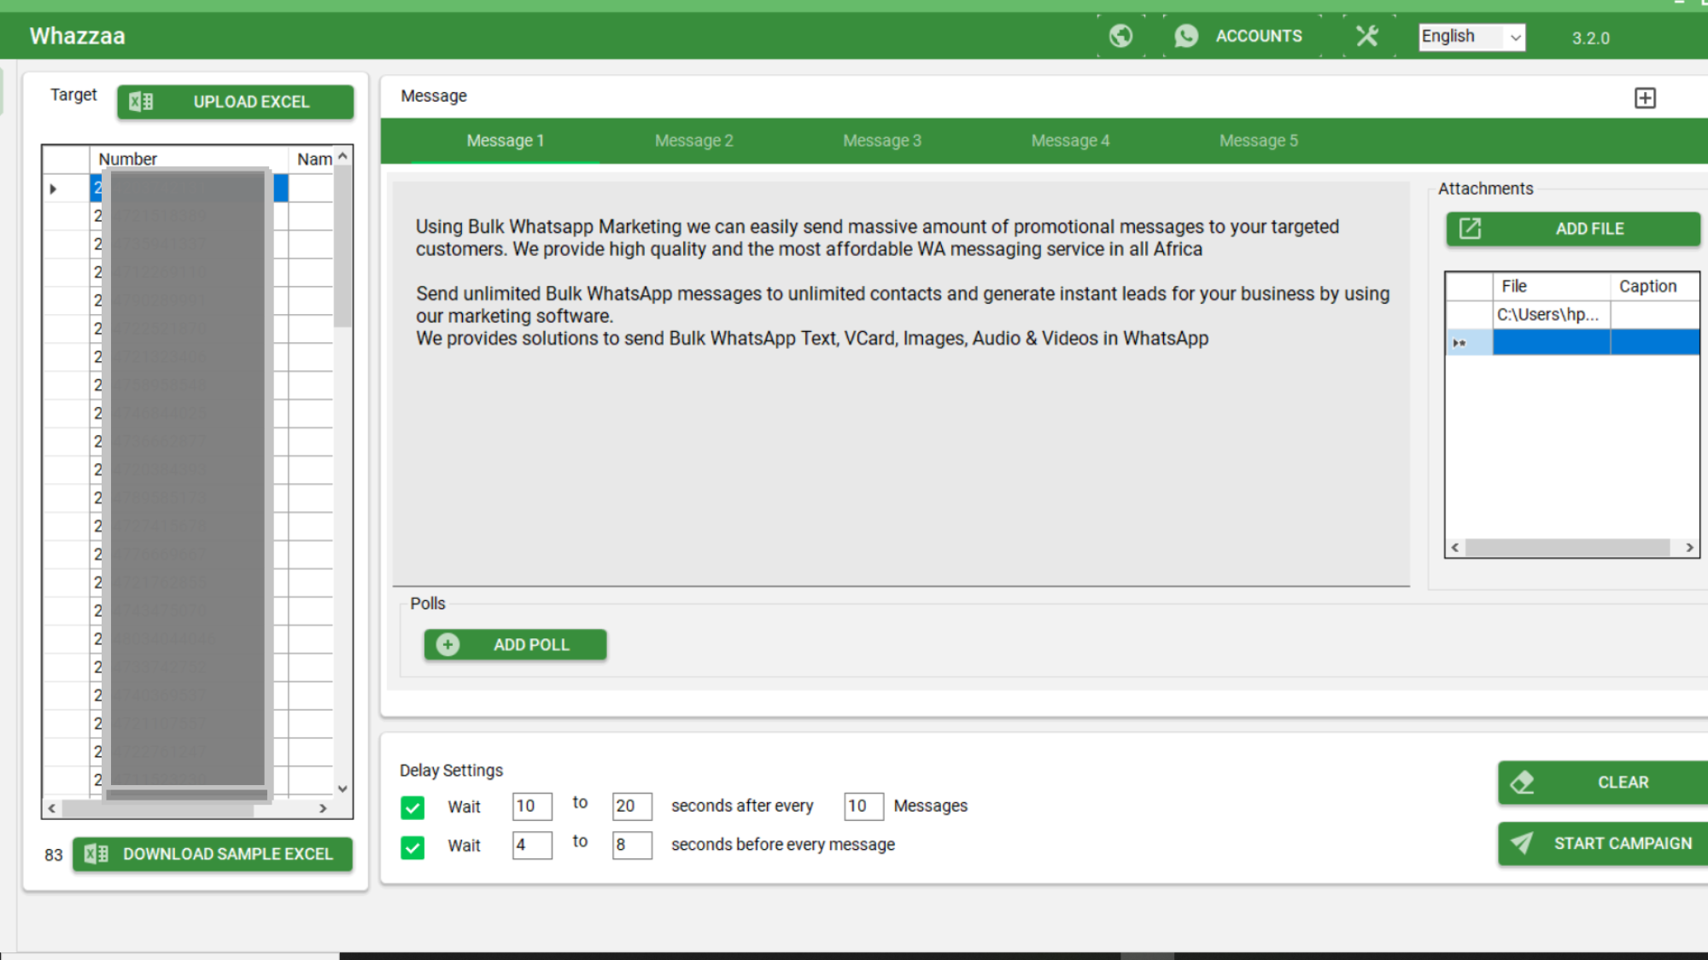
Task: Switch to Message 1 tab
Action: pos(505,141)
